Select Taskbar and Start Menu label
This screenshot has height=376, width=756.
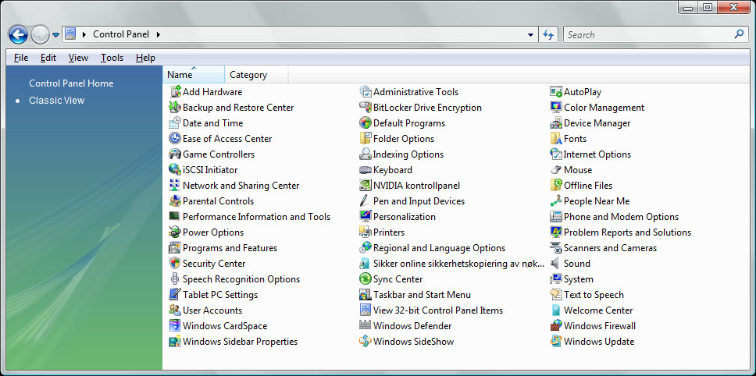pos(422,295)
